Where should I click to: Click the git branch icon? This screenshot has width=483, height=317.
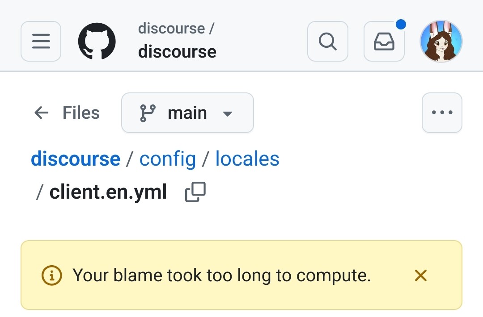[x=147, y=113]
